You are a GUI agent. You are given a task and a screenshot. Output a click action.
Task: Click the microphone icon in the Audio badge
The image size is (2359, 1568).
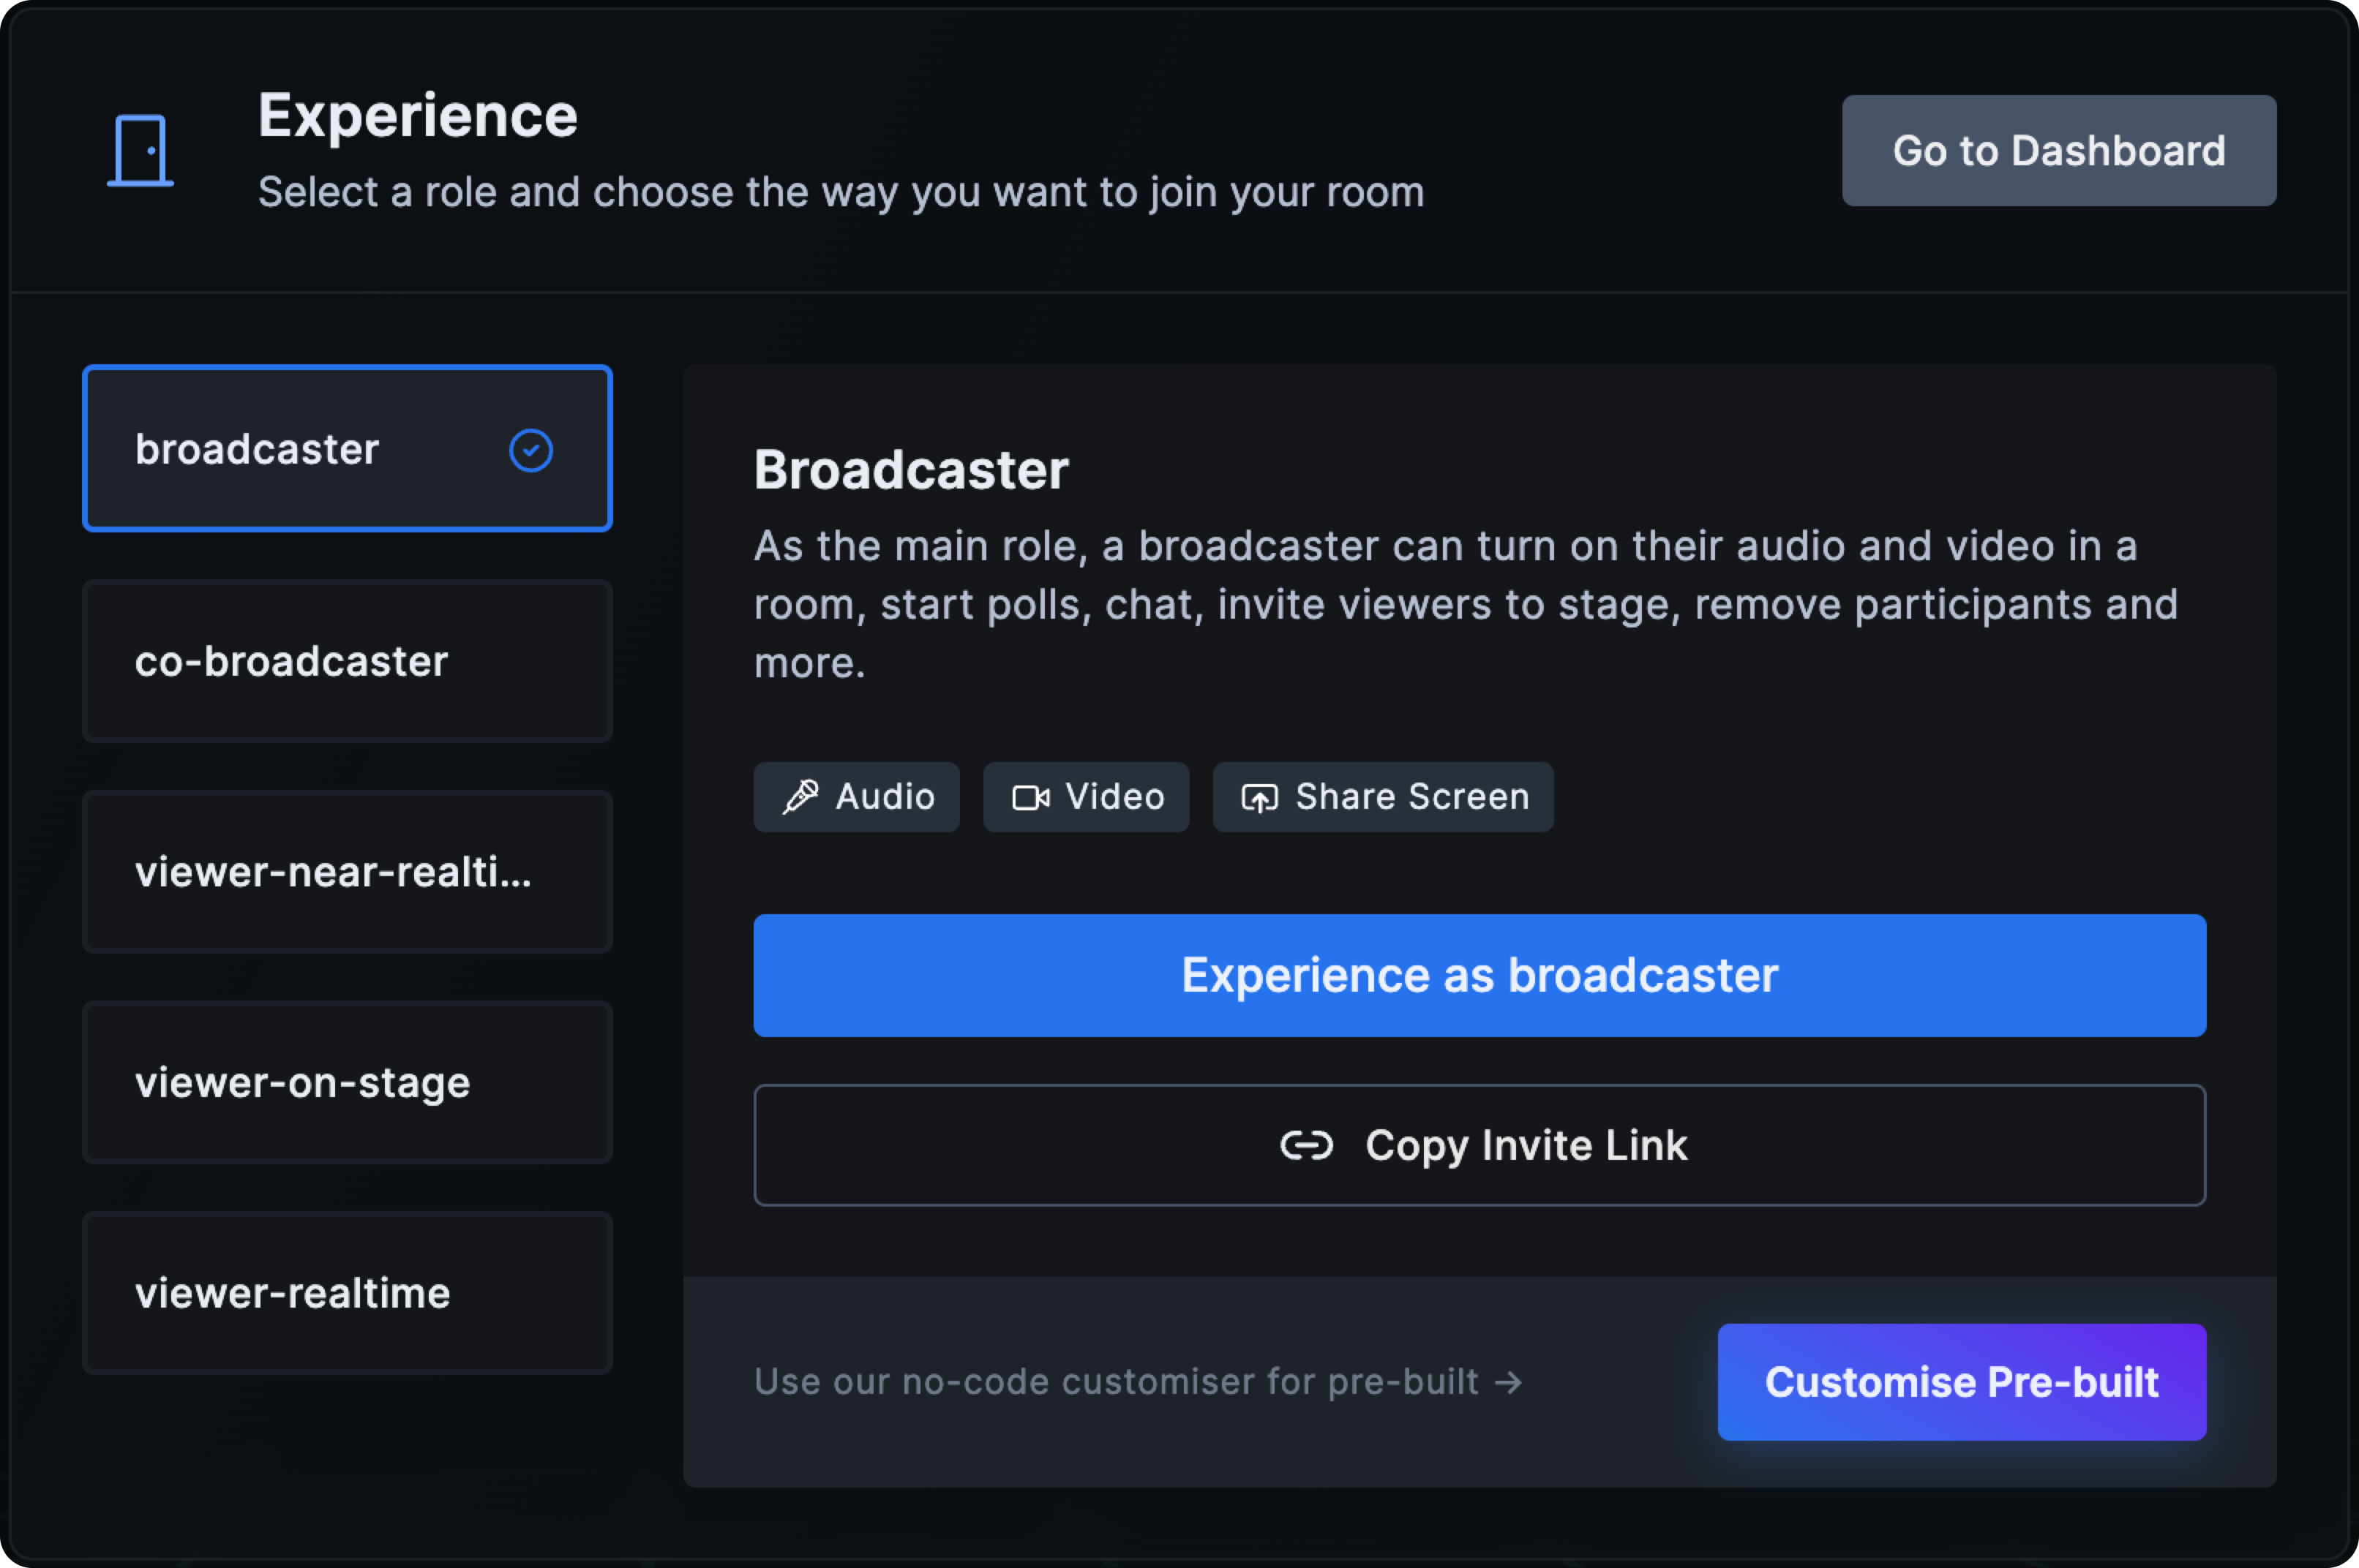coord(801,797)
